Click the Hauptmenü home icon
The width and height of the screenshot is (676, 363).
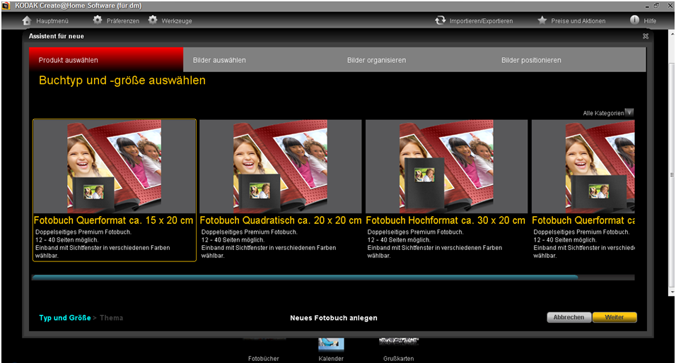pyautogui.click(x=26, y=20)
